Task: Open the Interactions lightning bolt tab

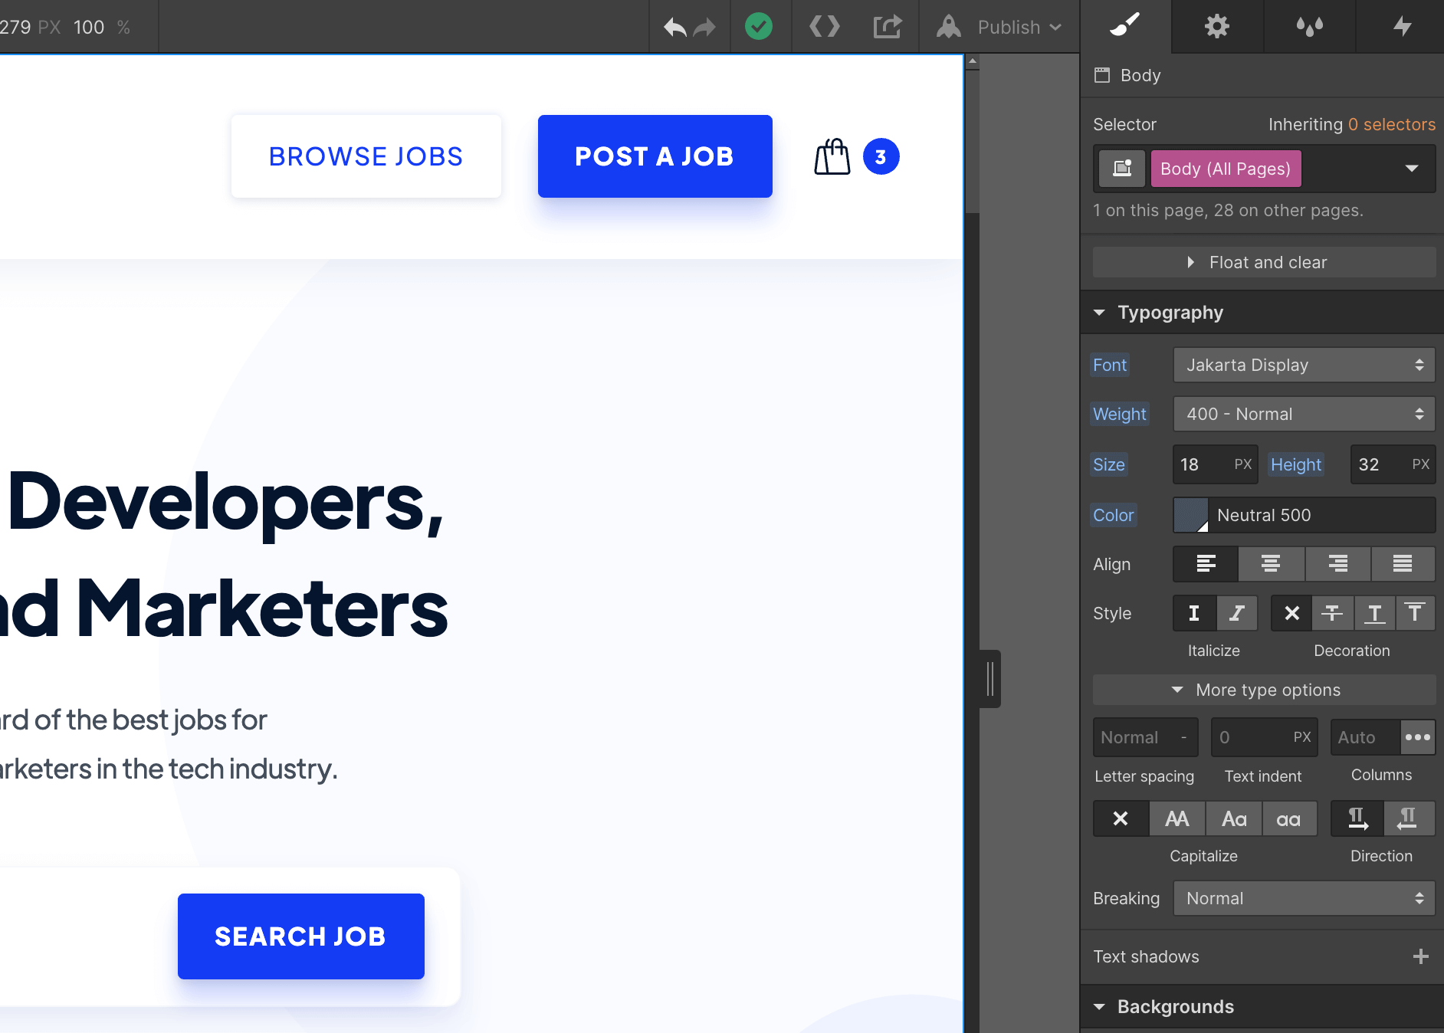Action: [1402, 27]
